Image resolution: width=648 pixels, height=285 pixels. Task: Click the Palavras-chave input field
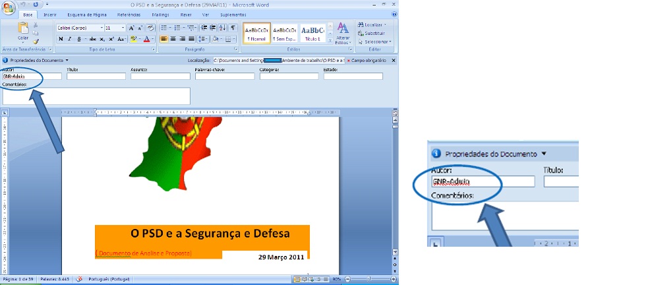pyautogui.click(x=225, y=76)
